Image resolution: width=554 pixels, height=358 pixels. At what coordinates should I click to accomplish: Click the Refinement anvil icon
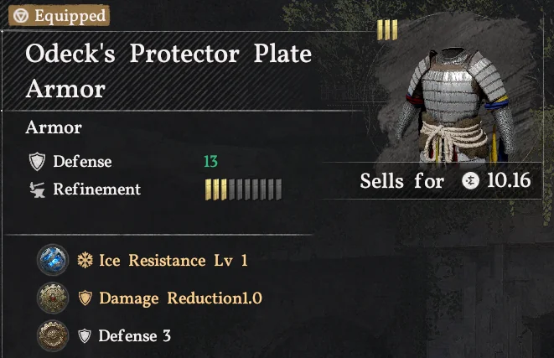click(36, 189)
